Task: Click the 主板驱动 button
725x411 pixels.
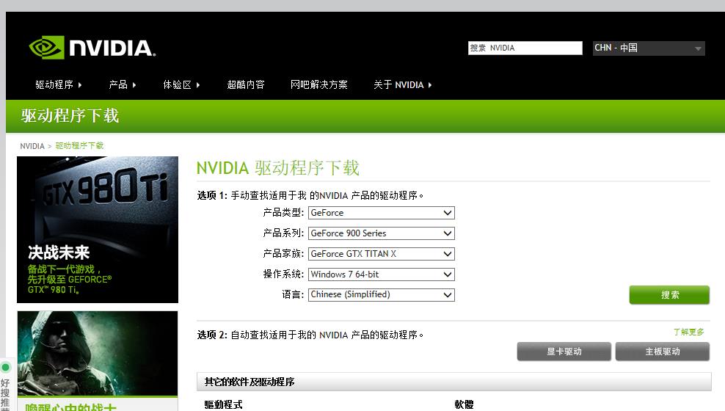Action: click(x=662, y=352)
